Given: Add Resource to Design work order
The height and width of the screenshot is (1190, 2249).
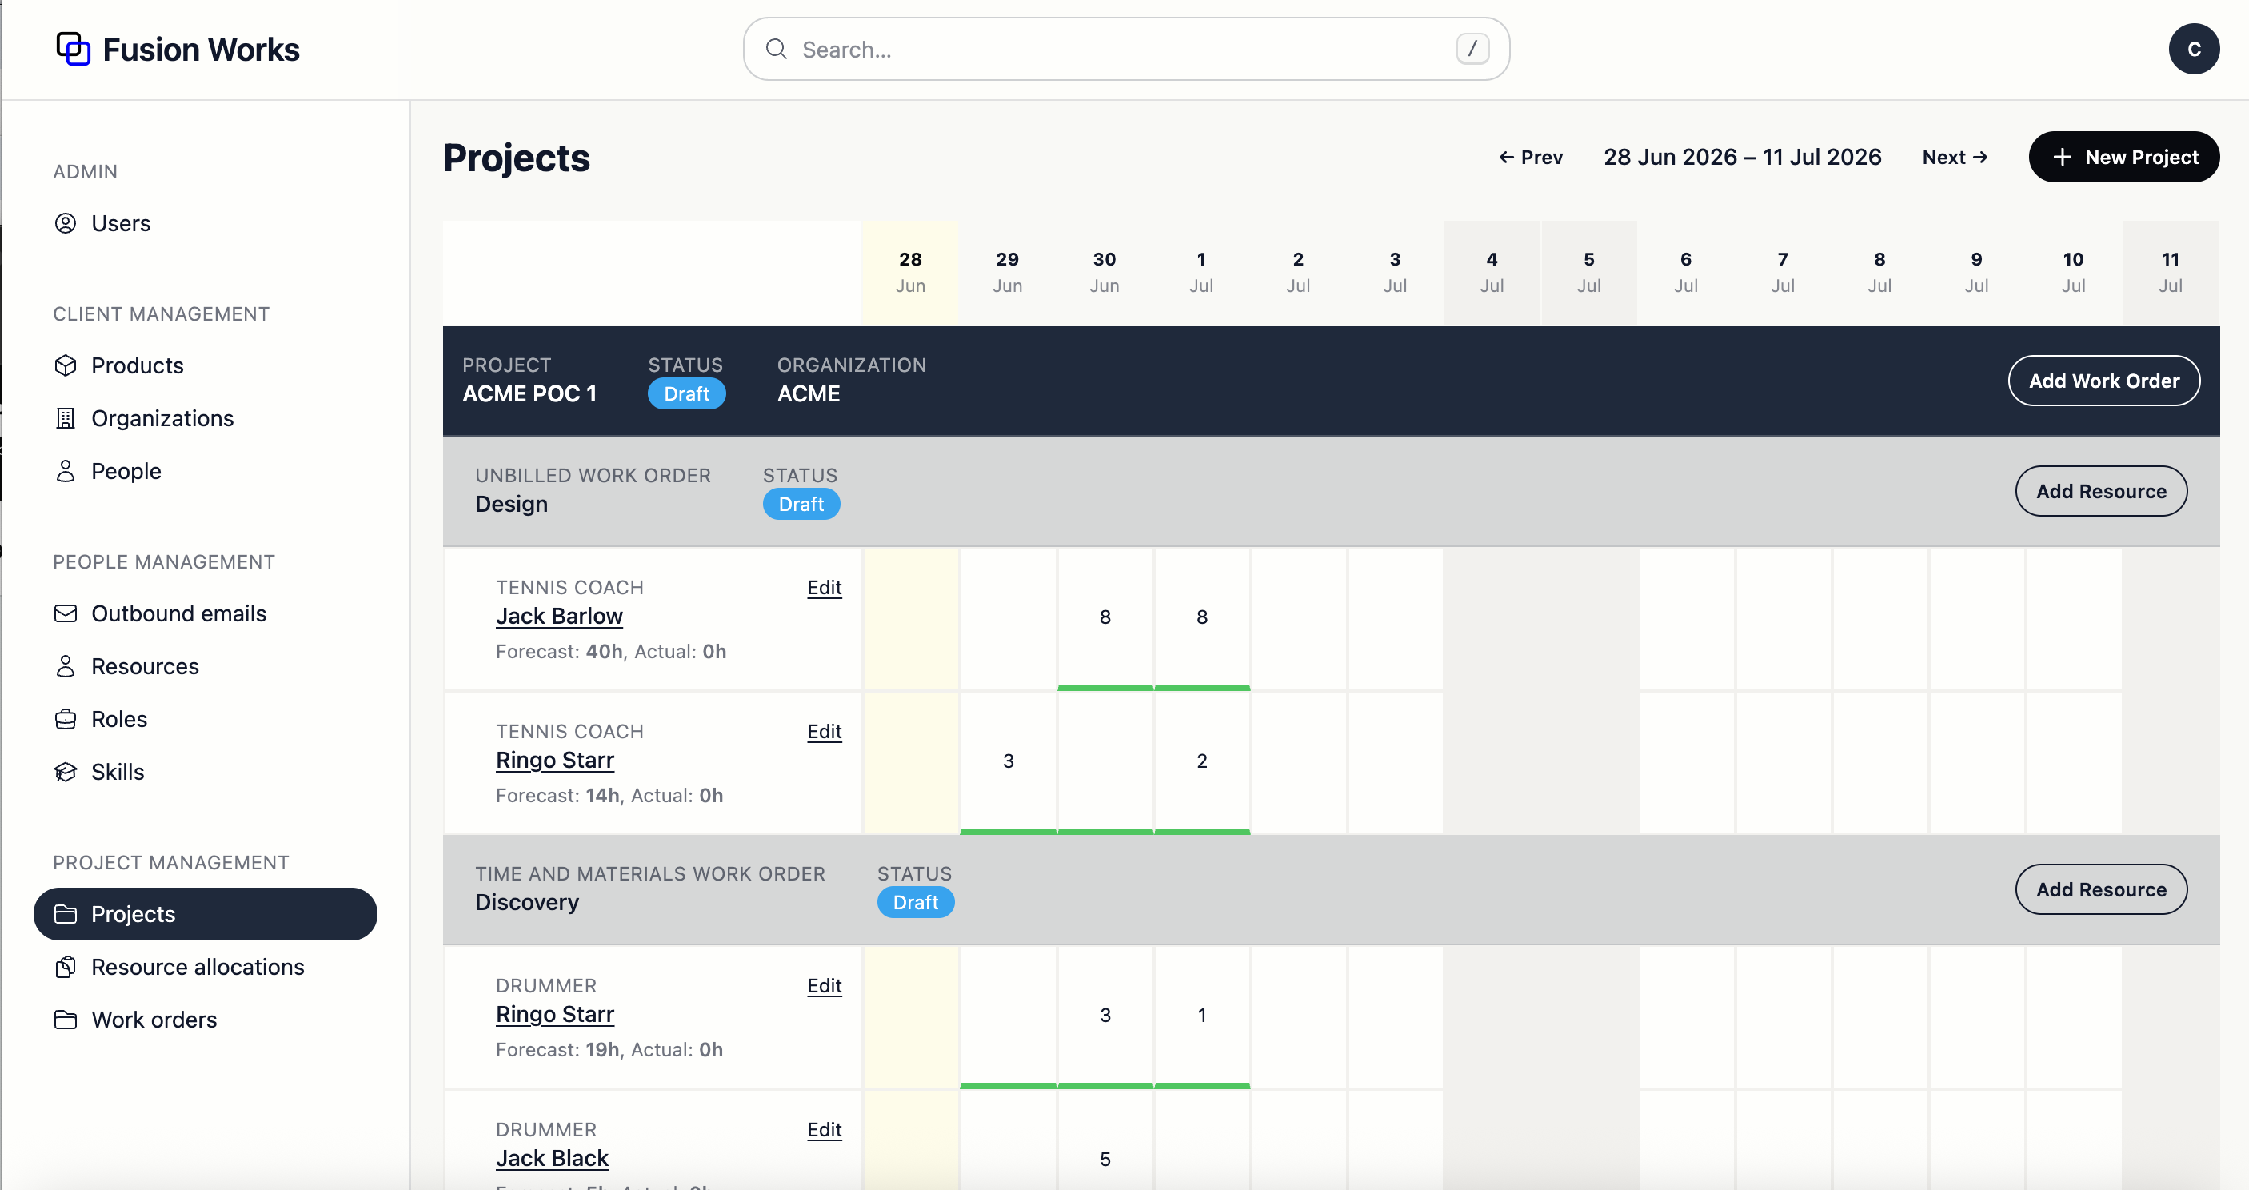Looking at the screenshot, I should point(2100,492).
